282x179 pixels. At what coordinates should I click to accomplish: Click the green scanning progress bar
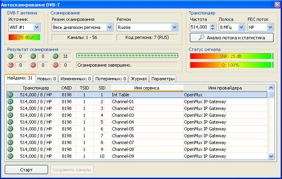click(x=127, y=55)
